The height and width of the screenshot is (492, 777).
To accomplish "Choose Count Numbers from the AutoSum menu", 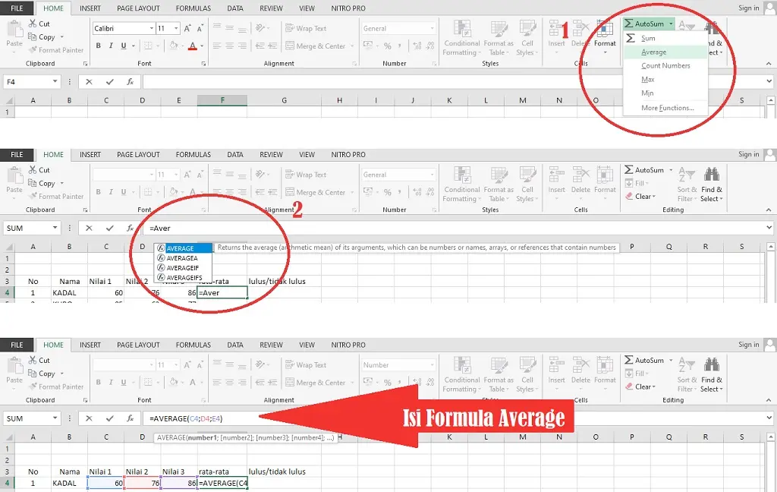I will tap(665, 65).
